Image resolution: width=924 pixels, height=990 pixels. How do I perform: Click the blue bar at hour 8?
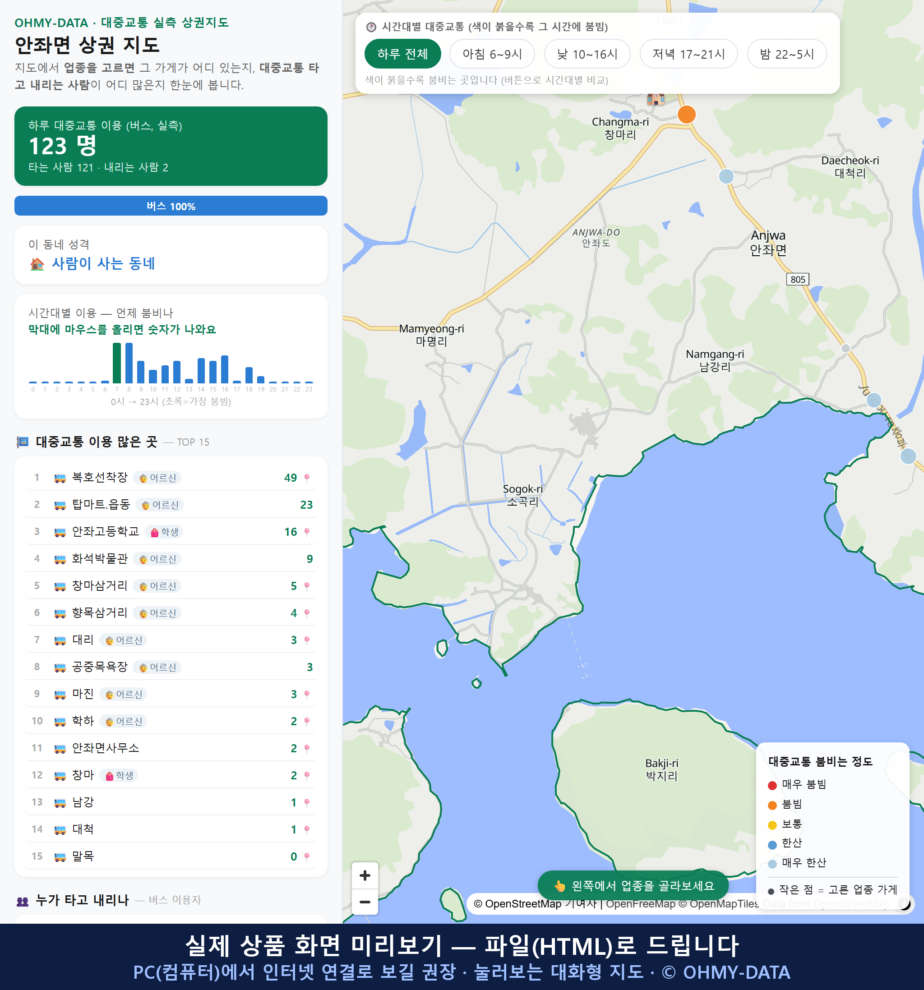coord(129,363)
